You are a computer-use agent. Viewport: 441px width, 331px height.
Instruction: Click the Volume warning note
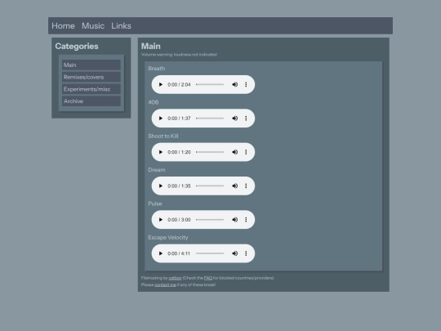[x=179, y=55]
